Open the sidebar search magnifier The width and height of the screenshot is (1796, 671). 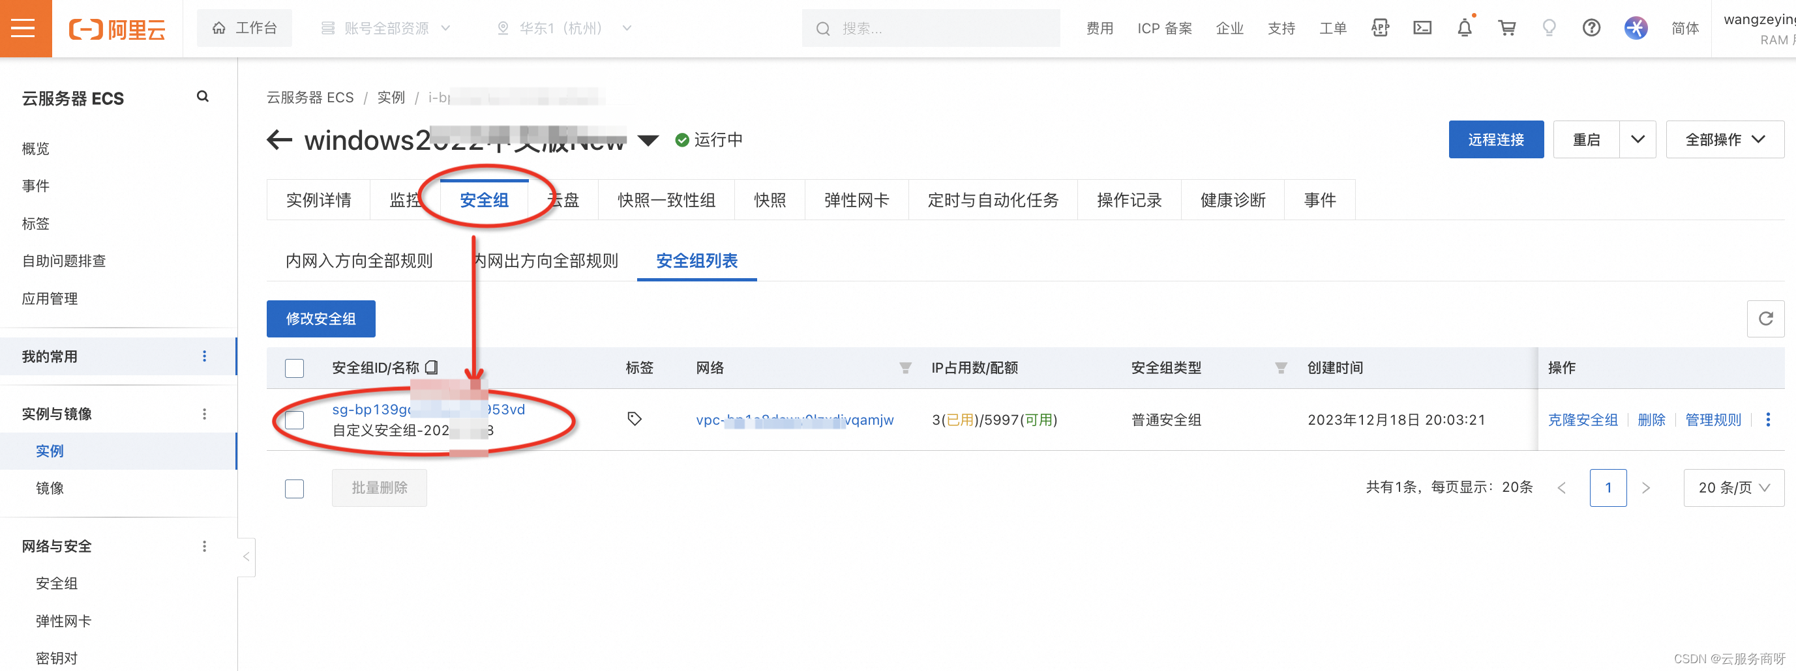coord(202,96)
